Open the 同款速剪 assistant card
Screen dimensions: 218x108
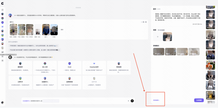(119, 68)
